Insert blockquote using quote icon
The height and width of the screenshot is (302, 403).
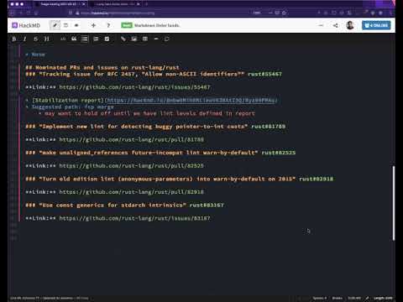tap(74, 39)
